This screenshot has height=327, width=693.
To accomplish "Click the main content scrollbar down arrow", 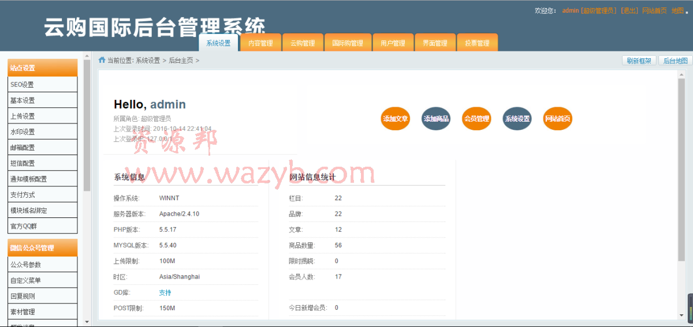I will coord(681,317).
